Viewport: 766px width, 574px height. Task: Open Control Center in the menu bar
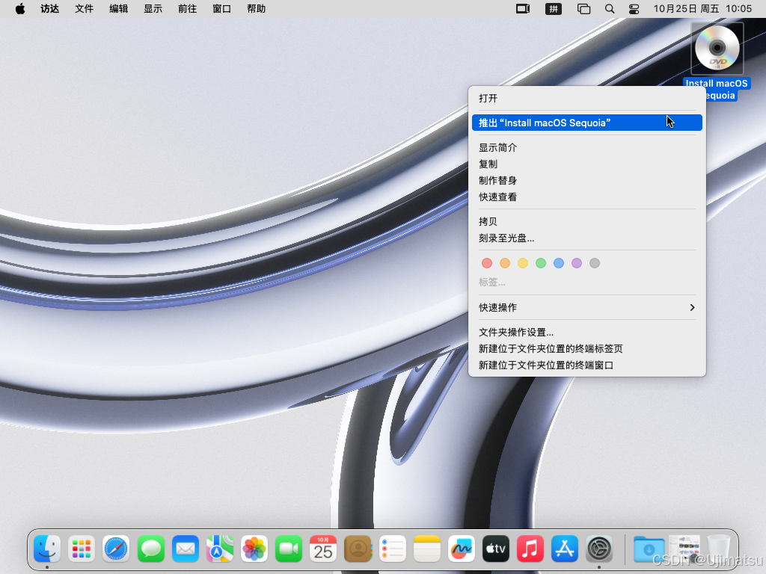pyautogui.click(x=634, y=9)
